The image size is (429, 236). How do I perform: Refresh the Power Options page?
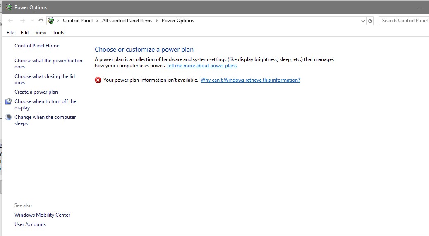pyautogui.click(x=370, y=21)
